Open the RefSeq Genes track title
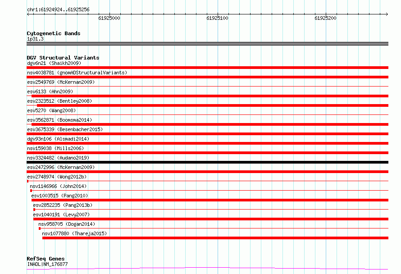The image size is (401, 274). 46,259
